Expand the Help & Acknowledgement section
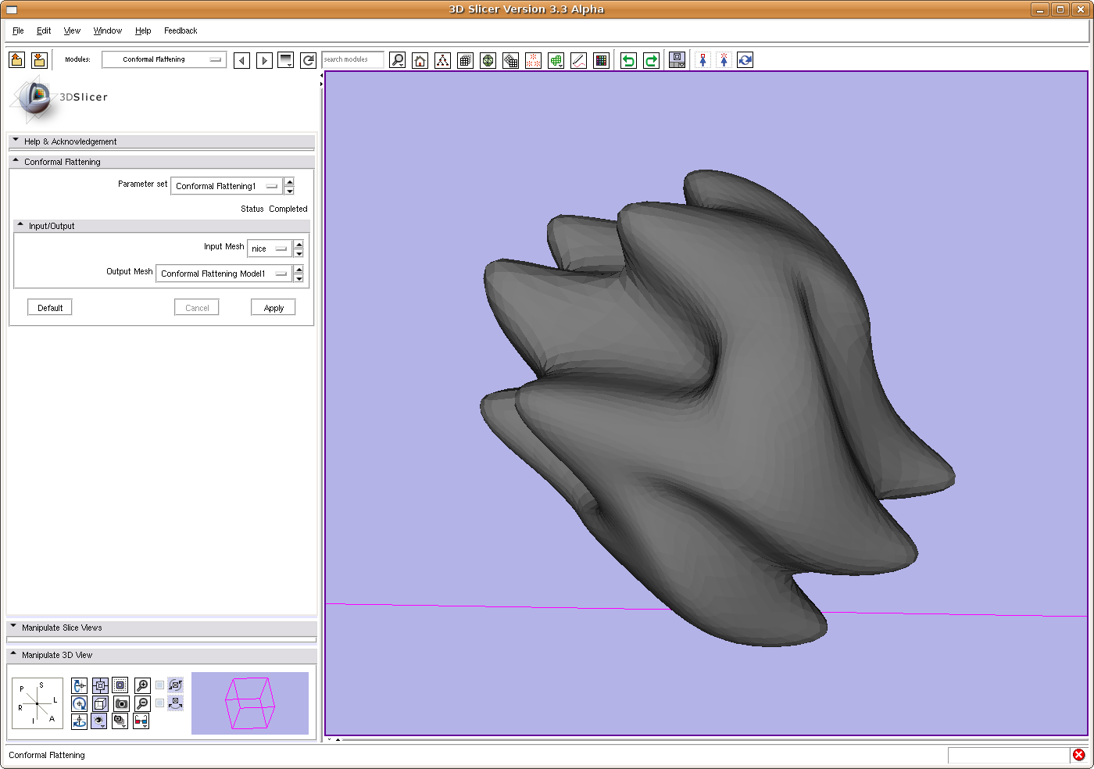 point(70,141)
